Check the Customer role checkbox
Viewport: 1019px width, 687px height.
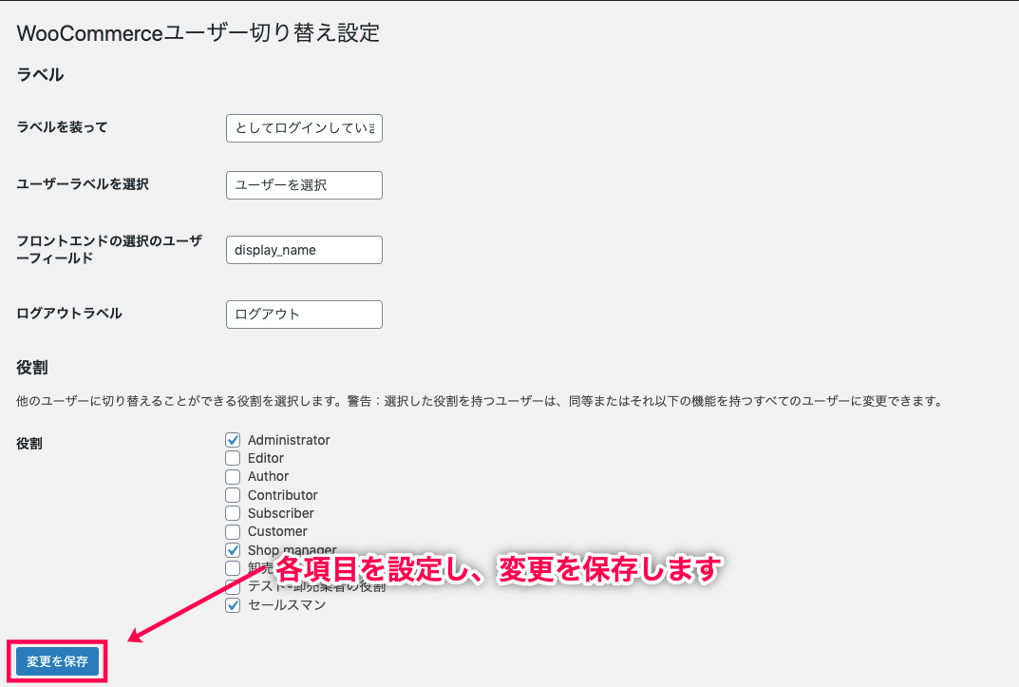pyautogui.click(x=233, y=532)
